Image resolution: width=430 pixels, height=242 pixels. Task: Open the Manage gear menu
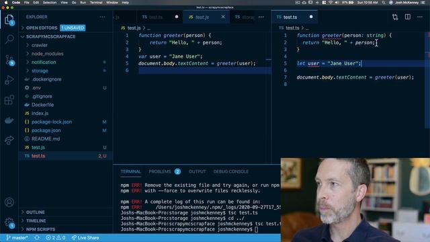[9, 223]
